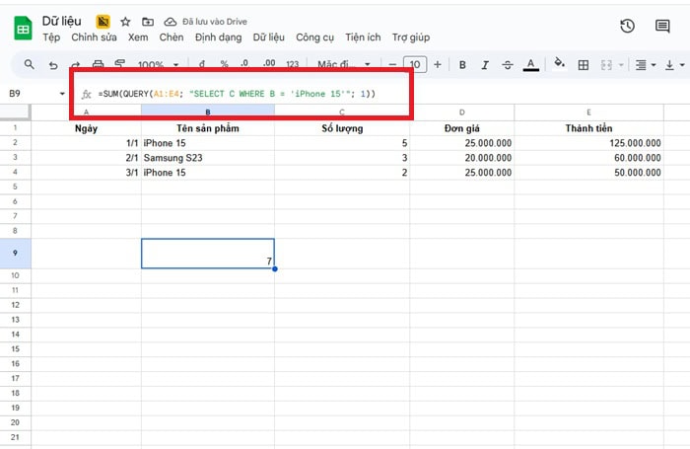
Task: Toggle italic formatting
Action: [484, 65]
